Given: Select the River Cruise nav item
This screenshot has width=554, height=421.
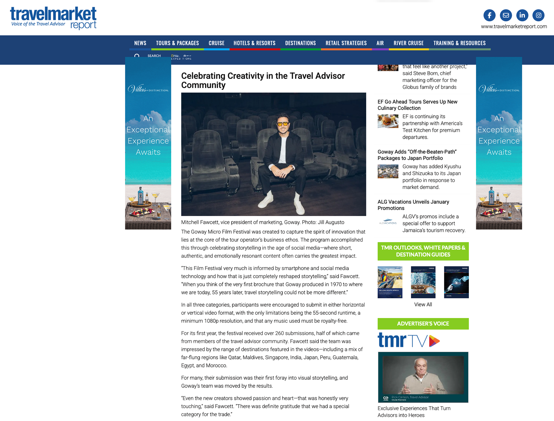Looking at the screenshot, I should tap(409, 43).
